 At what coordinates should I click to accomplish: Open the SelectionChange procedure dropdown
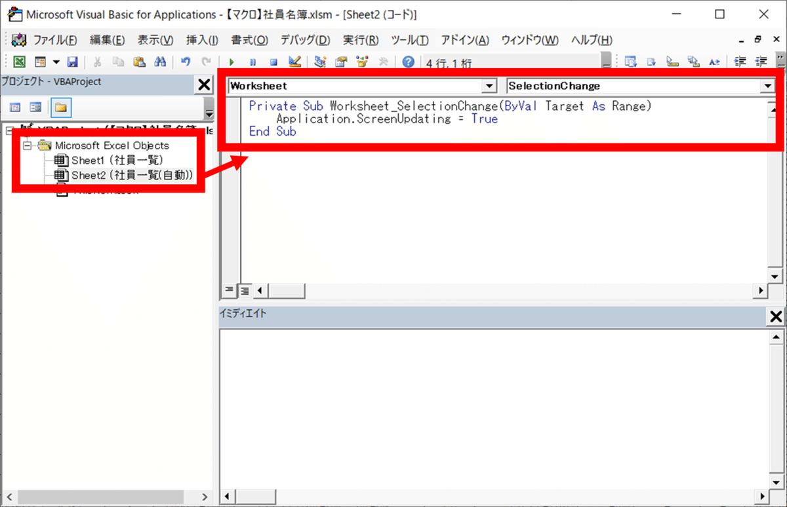pyautogui.click(x=767, y=86)
